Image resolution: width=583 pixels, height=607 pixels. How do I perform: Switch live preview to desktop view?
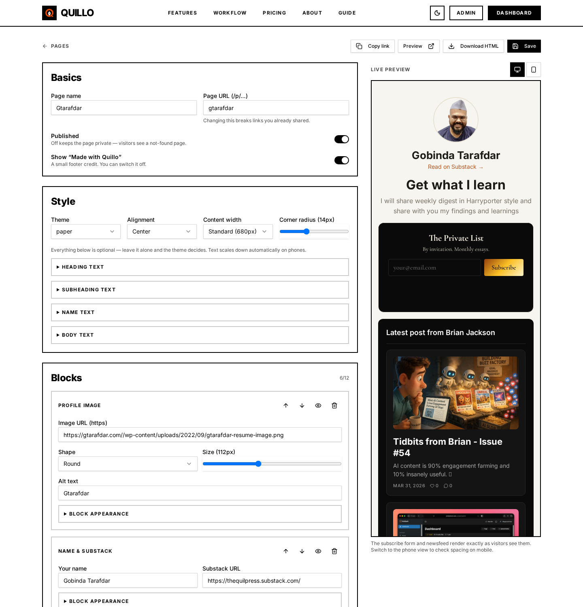point(517,70)
